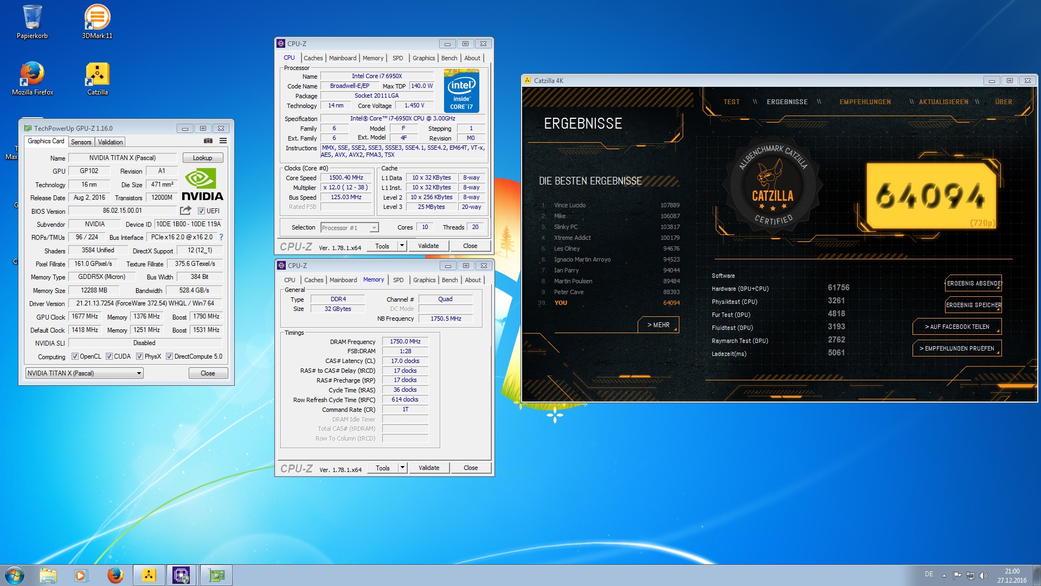Click the Tools button in upper CPU-Z
Viewport: 1041px width, 586px height.
[382, 246]
